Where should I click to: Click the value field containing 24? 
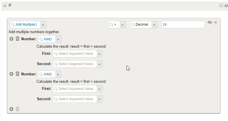(x=183, y=25)
